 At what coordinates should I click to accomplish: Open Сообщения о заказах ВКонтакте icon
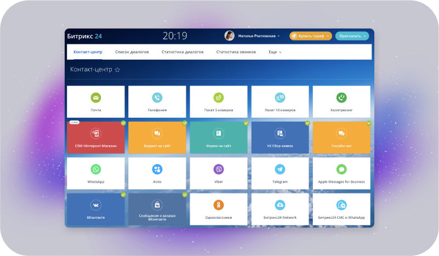tap(157, 206)
